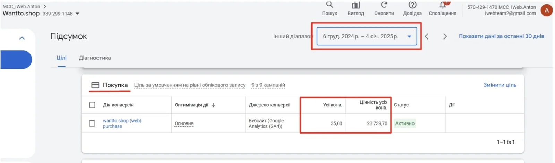Viewport: 555px width, 163px height.
Task: Click the Дії column header
Action: [452, 105]
